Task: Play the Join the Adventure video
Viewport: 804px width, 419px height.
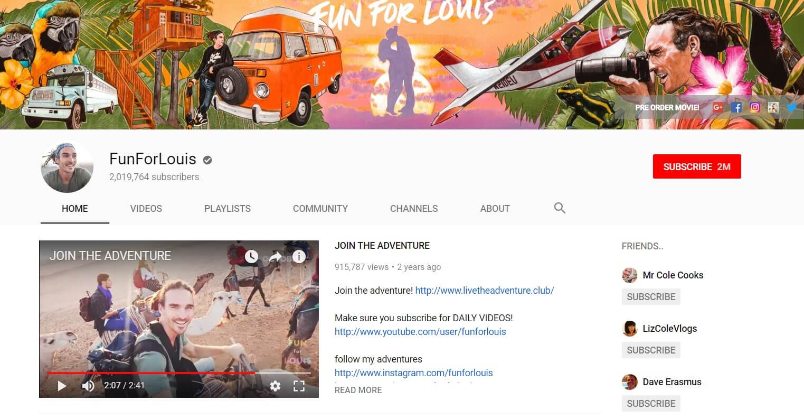Action: (62, 386)
